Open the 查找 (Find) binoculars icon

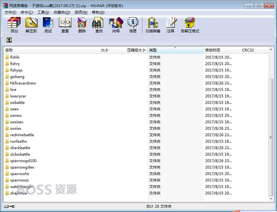pos(98,23)
